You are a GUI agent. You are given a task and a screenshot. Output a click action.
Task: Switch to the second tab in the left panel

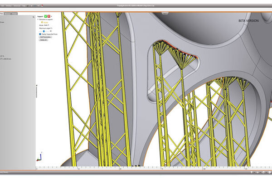(7, 14)
